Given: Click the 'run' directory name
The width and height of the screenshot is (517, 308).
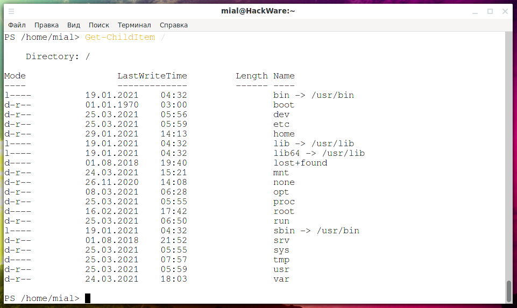Looking at the screenshot, I should (281, 221).
